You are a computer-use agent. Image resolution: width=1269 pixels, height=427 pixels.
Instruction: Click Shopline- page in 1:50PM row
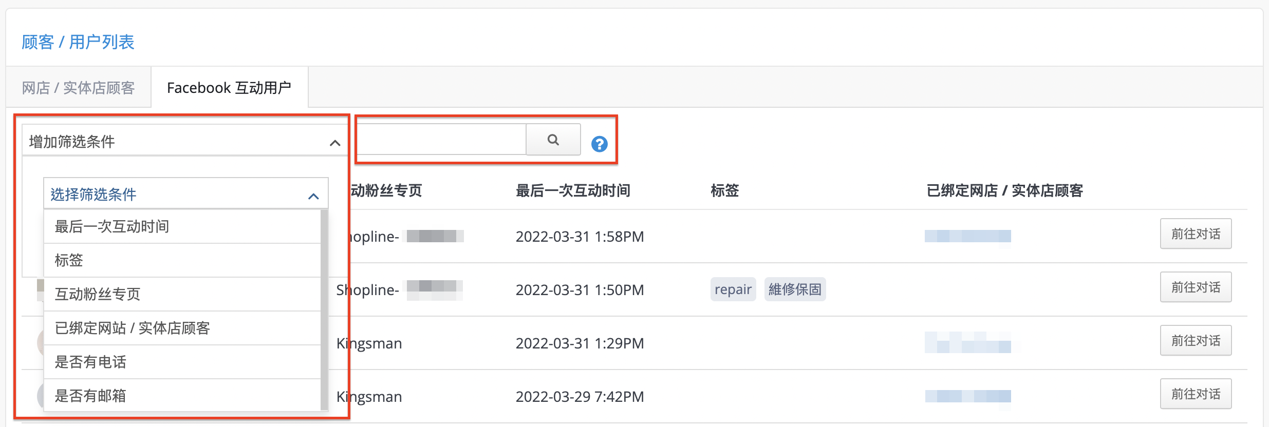coord(368,290)
